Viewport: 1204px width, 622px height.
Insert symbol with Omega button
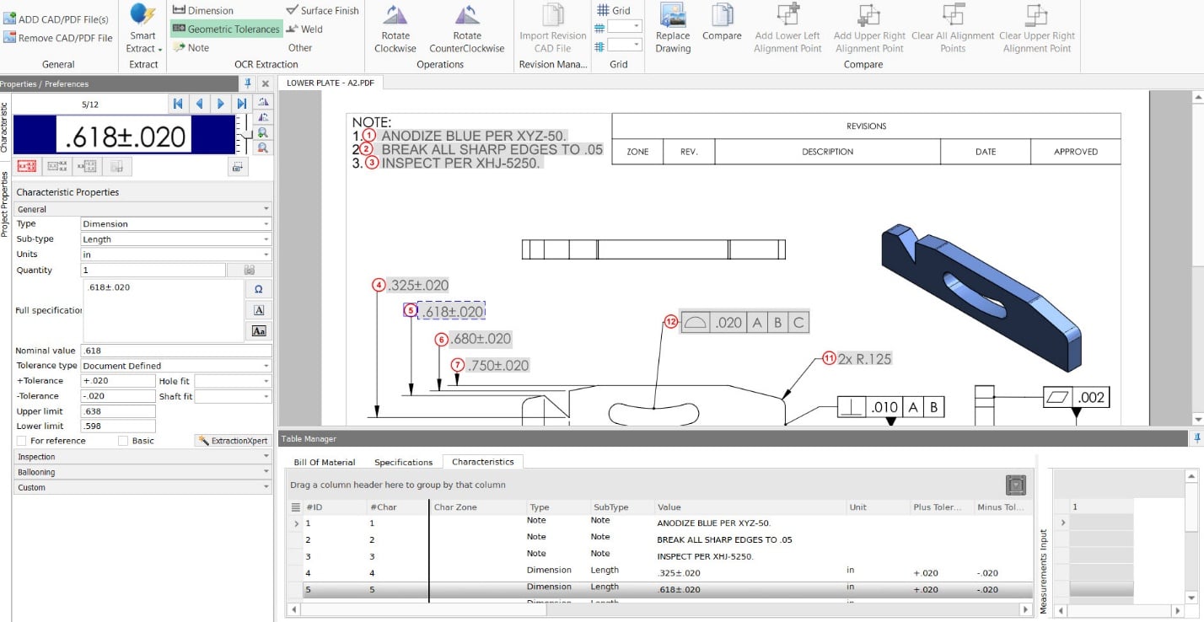(x=259, y=289)
